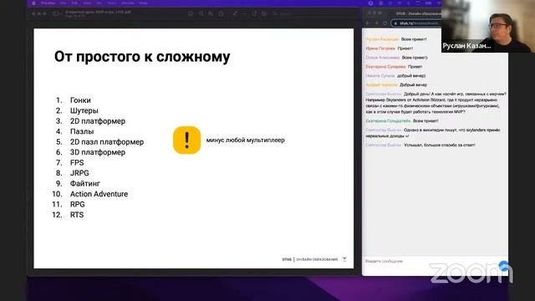This screenshot has height=301, width=535.
Task: Click list item 'Пазлы'
Action: (82, 131)
